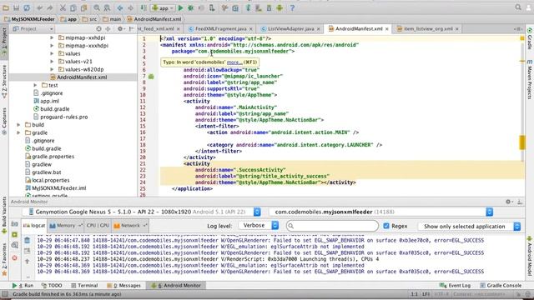This screenshot has width=534, height=300.
Task: Open the Verbose log level dropdown
Action: pos(259,226)
